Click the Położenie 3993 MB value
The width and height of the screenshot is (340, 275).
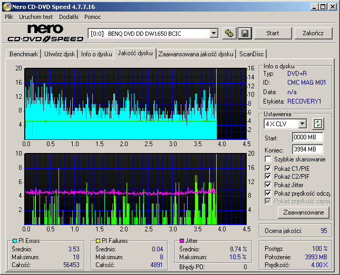(316, 257)
